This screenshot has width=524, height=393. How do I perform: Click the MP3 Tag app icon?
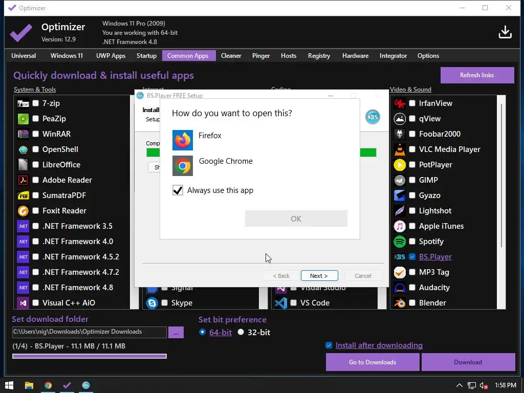[x=400, y=272]
